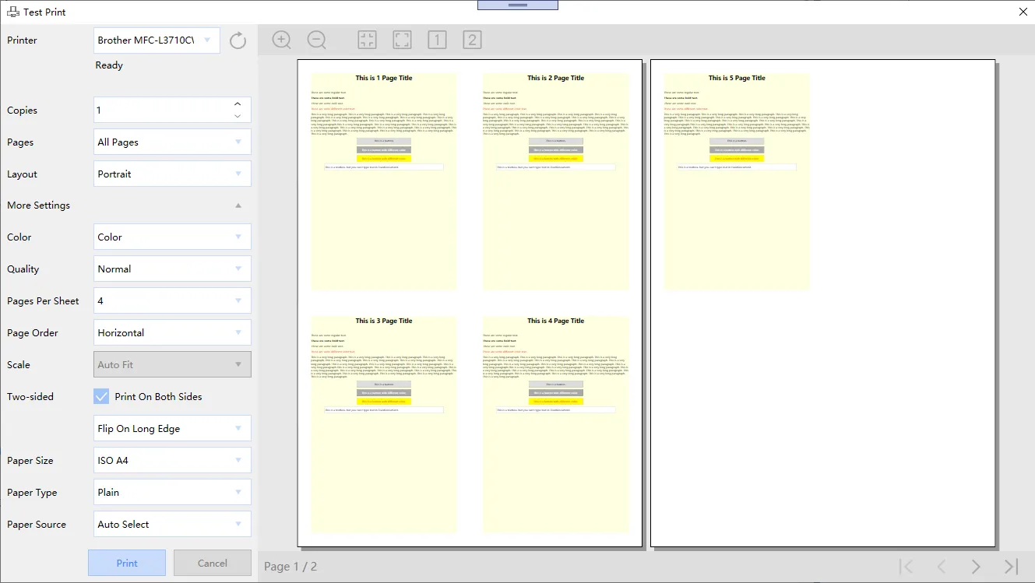Go to the next preview page
The image size is (1035, 583).
[976, 567]
